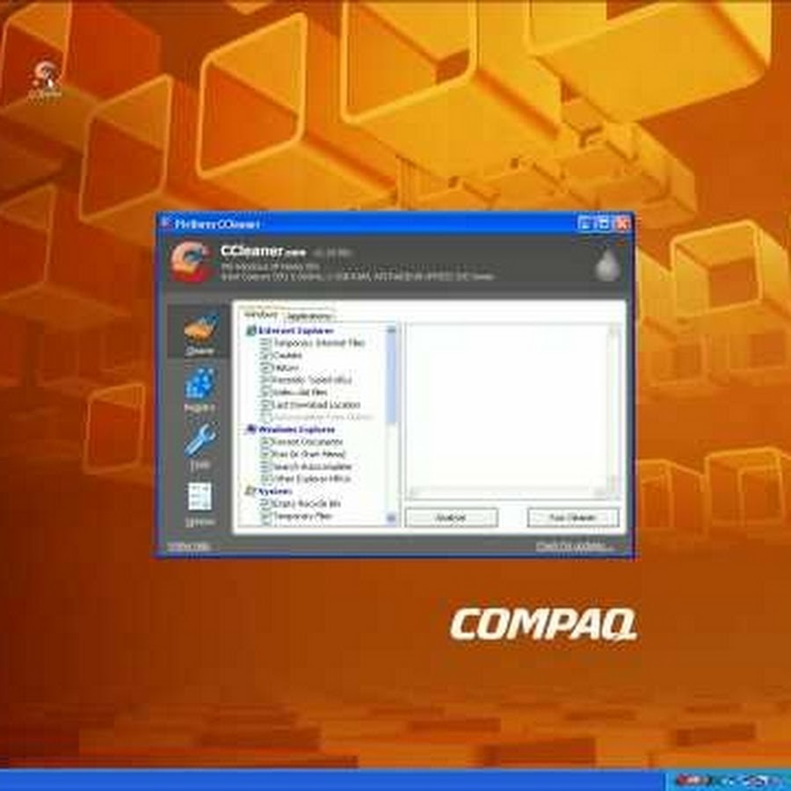
Task: Close the CCleaner window
Action: (622, 223)
